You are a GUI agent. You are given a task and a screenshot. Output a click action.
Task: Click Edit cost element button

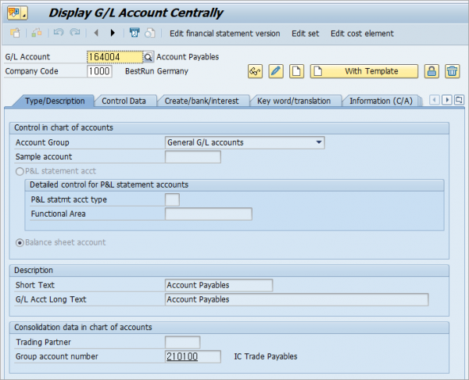362,34
